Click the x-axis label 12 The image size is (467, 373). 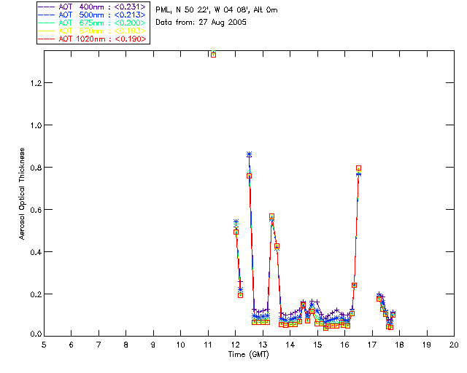pyautogui.click(x=235, y=345)
